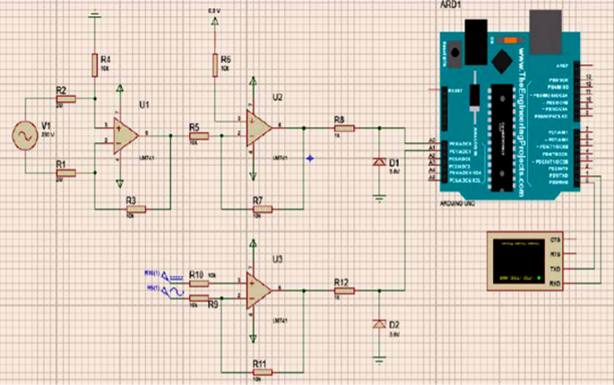Click the LM741 label under U3
The height and width of the screenshot is (385, 614).
coord(281,321)
